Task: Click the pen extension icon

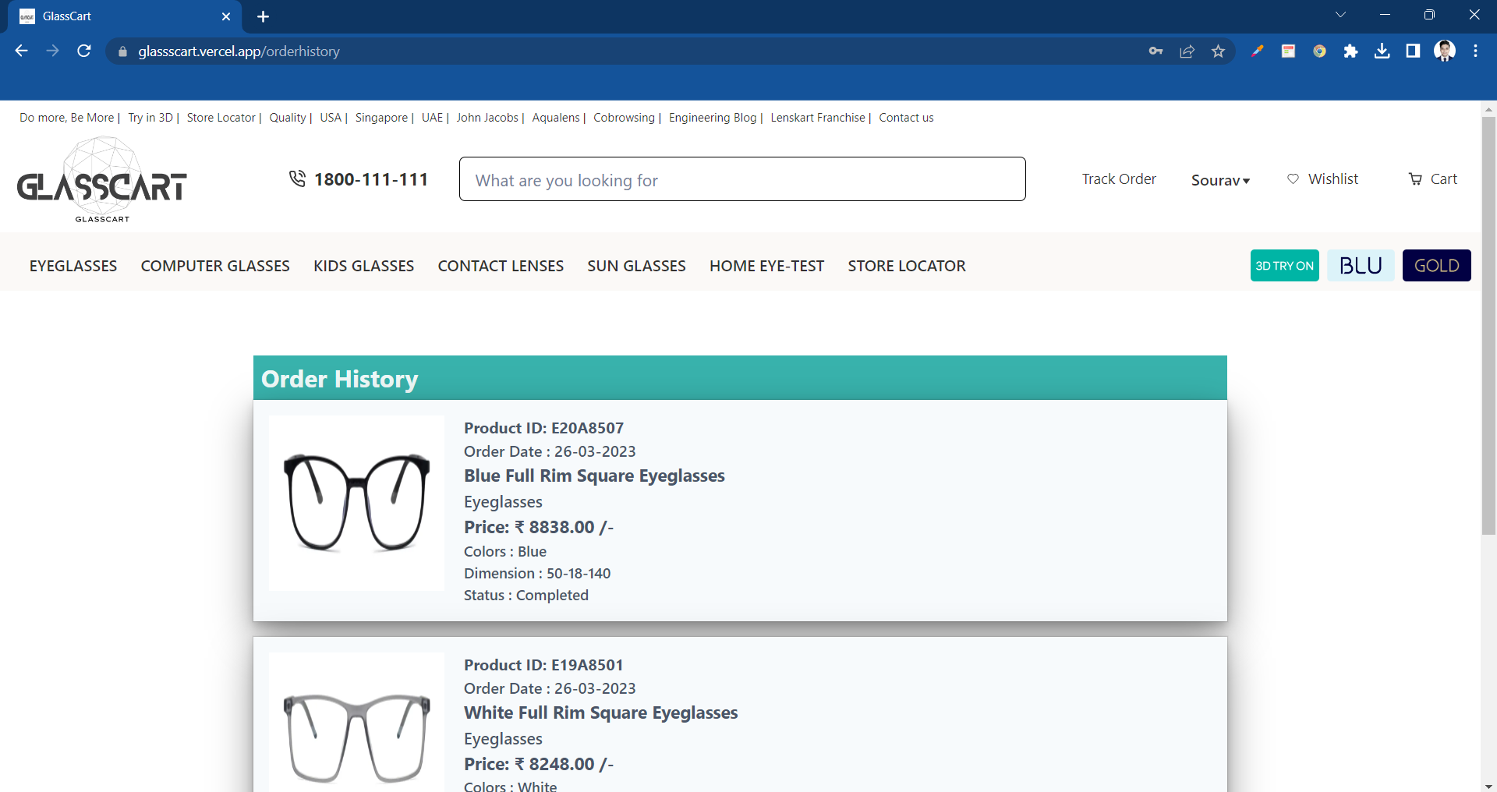Action: point(1257,51)
